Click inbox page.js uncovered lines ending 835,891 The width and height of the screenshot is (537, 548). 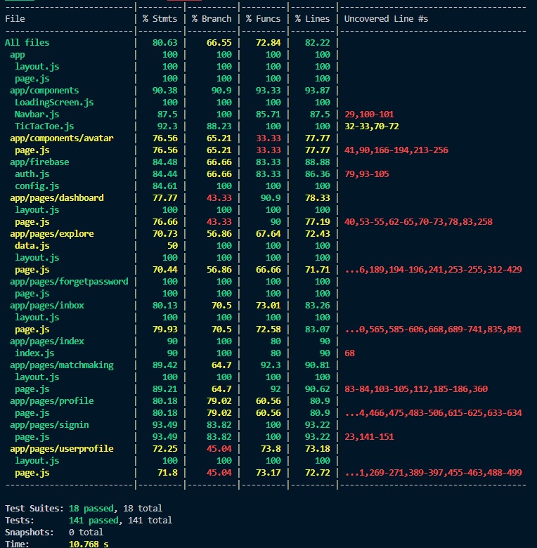433,330
